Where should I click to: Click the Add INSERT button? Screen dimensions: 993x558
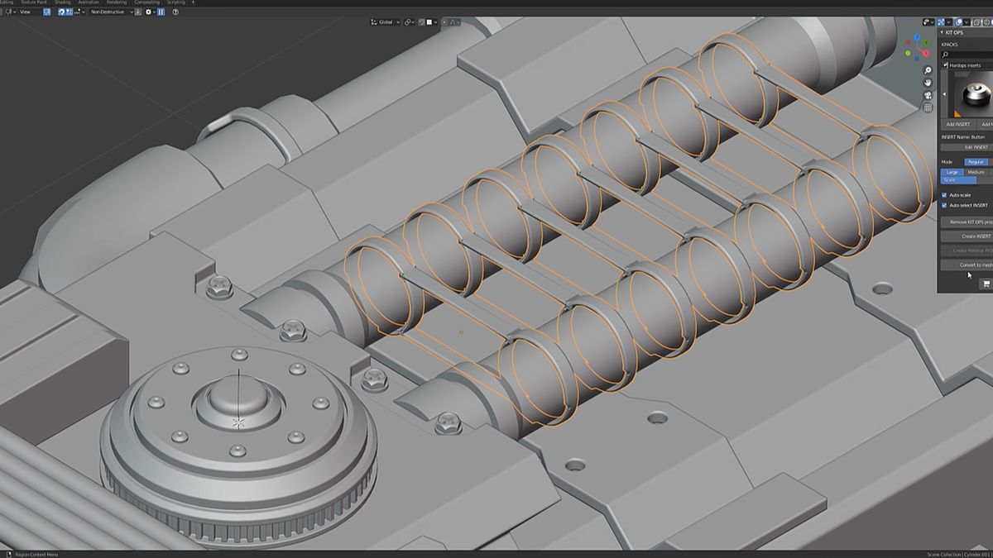pos(957,123)
